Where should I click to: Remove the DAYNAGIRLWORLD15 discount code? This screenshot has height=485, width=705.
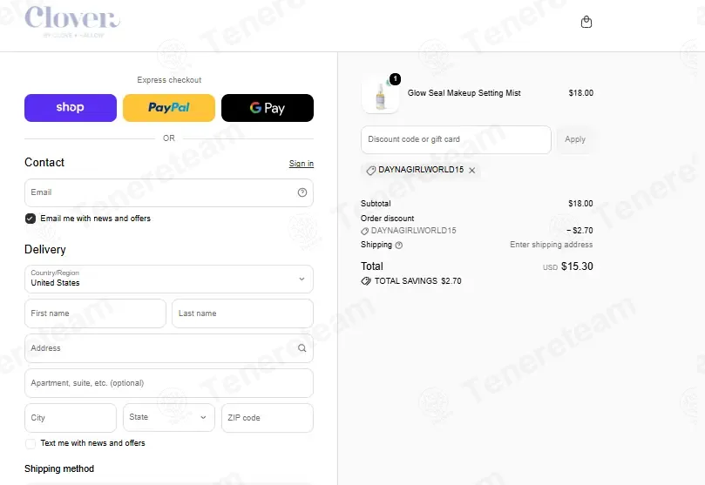472,170
